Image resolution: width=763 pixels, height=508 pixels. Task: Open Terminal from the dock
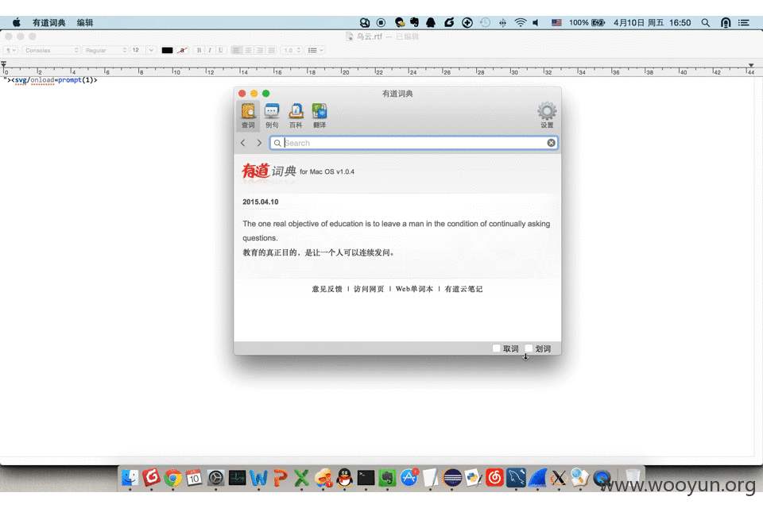coord(366,478)
